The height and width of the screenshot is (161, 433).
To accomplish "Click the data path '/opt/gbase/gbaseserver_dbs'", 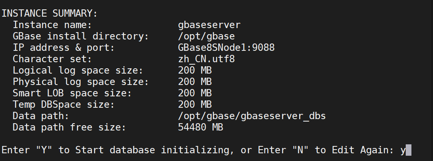I will 252,116.
